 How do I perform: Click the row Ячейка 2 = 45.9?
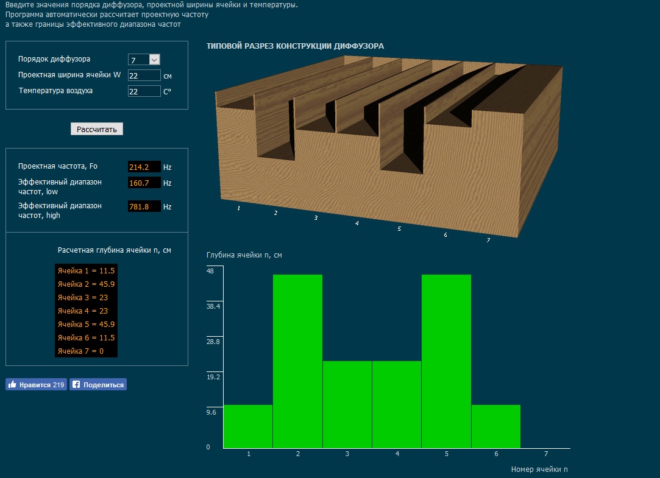click(x=86, y=284)
